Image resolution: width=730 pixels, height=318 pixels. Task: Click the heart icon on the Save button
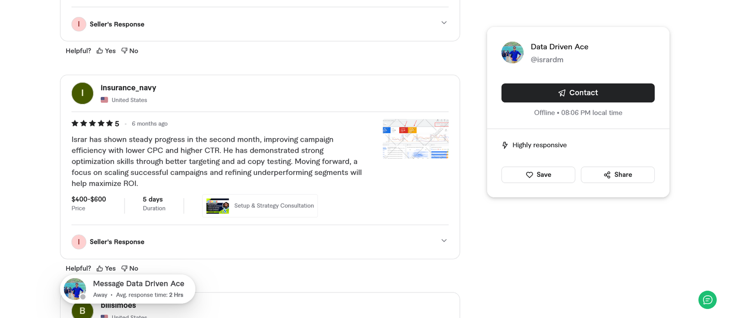(x=530, y=174)
